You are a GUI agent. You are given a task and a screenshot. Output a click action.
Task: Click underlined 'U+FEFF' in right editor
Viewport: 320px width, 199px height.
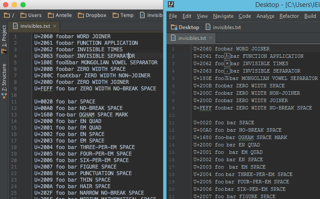[203, 108]
